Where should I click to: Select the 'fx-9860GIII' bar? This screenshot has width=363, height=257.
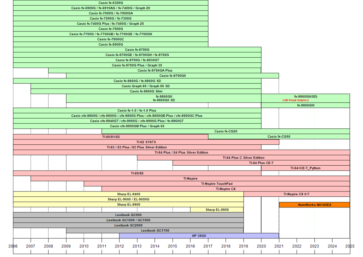[306, 105]
